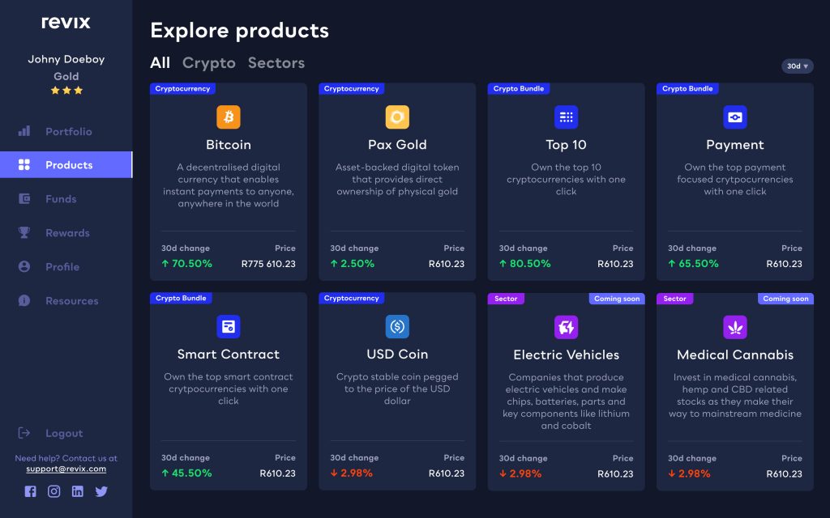Click the USD Coin dollar icon
This screenshot has height=518, width=830.
coord(397,327)
